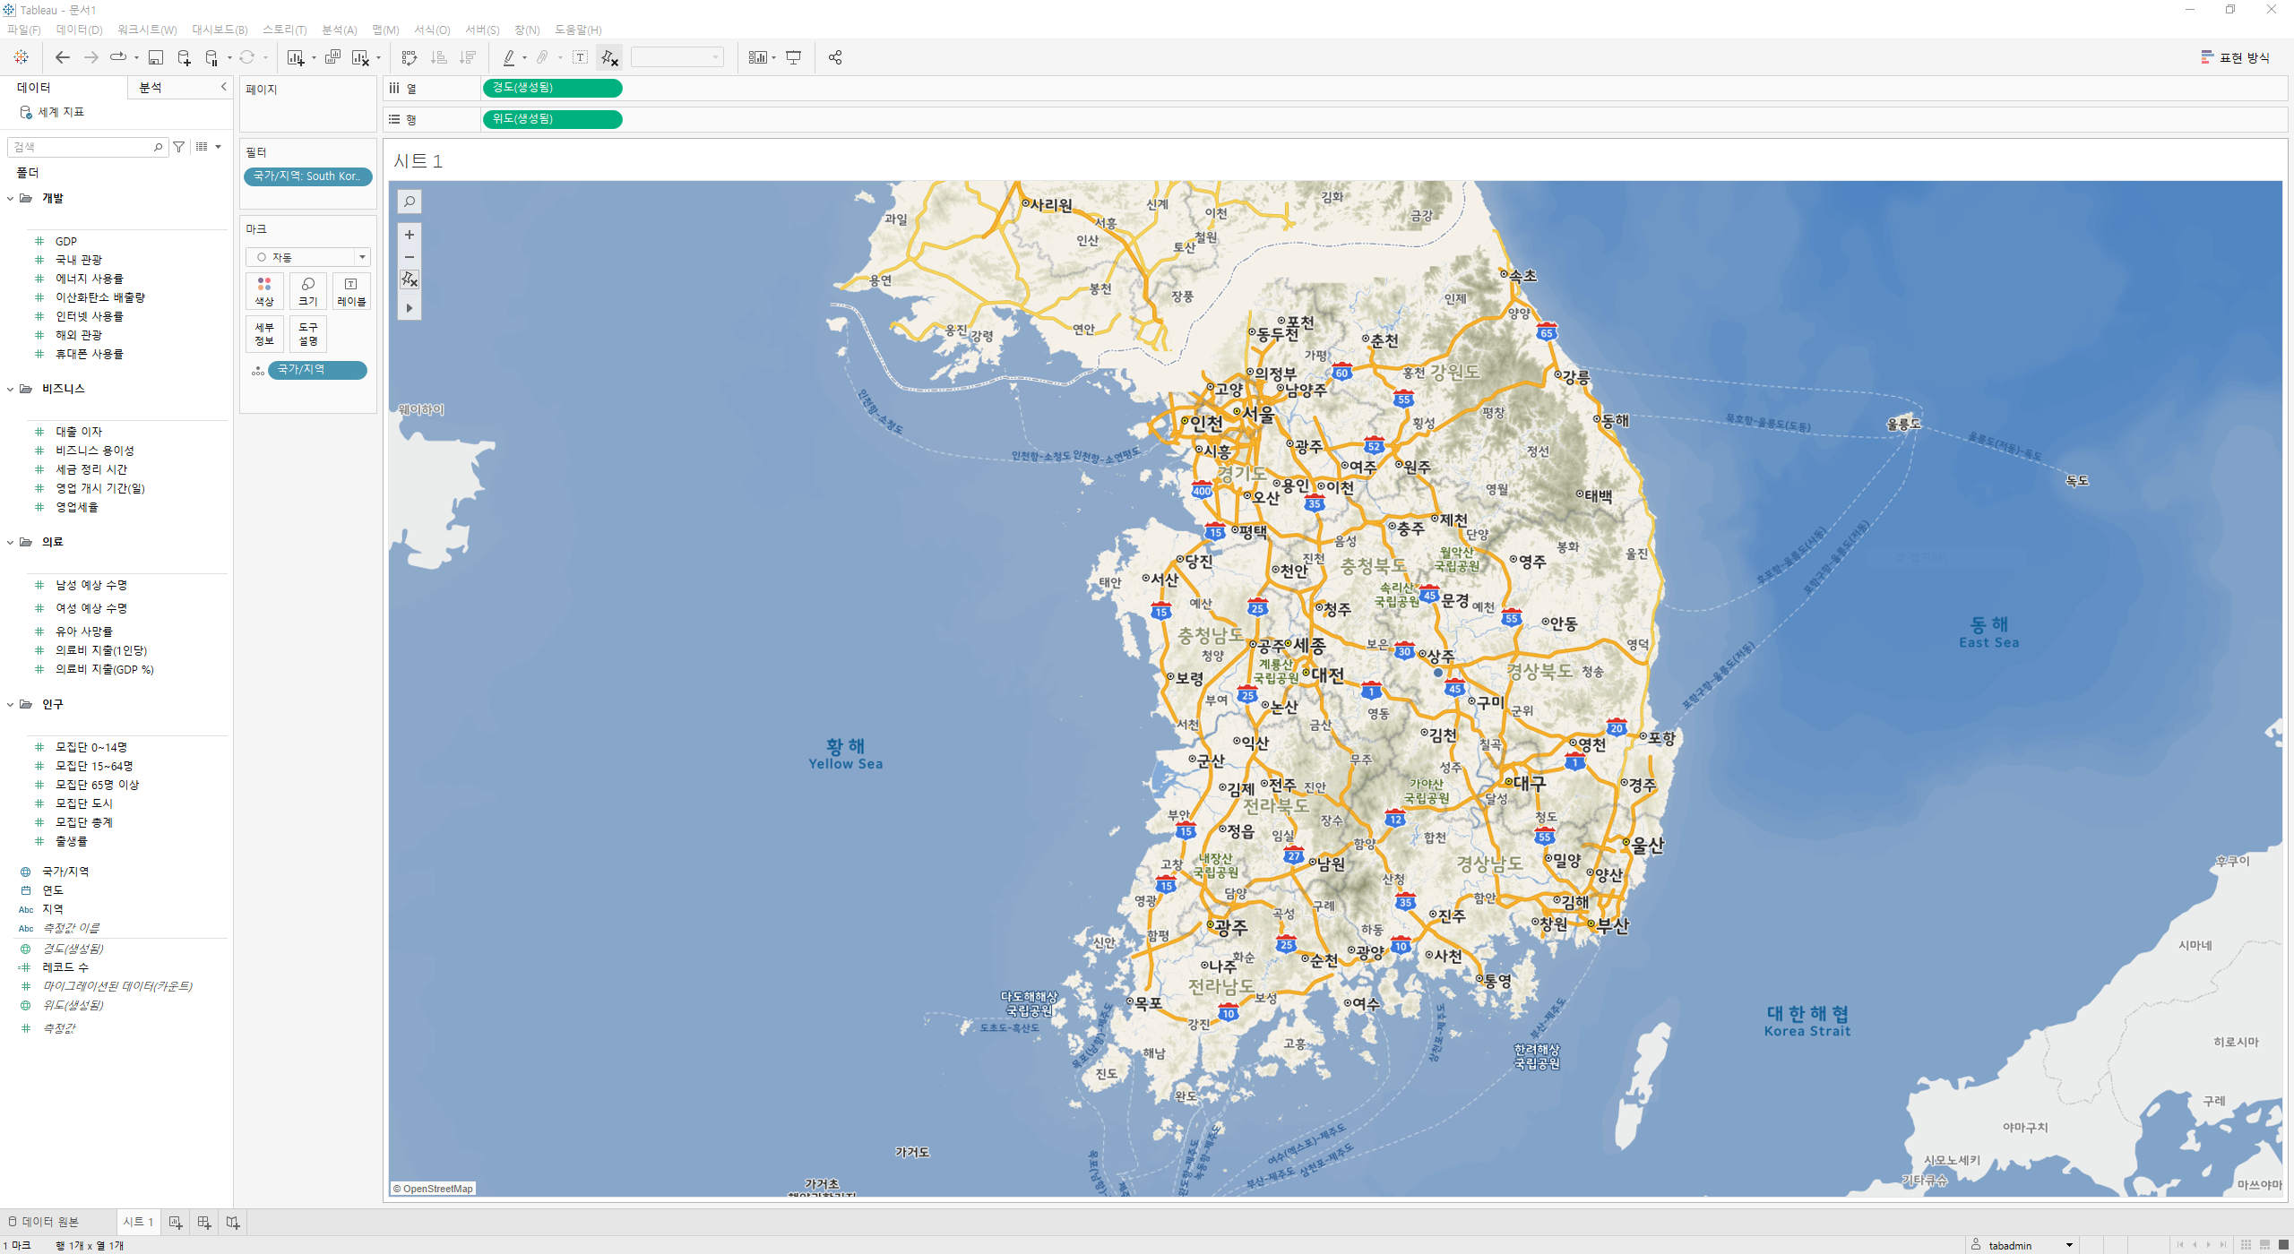Click the swap rows and columns icon

(410, 58)
